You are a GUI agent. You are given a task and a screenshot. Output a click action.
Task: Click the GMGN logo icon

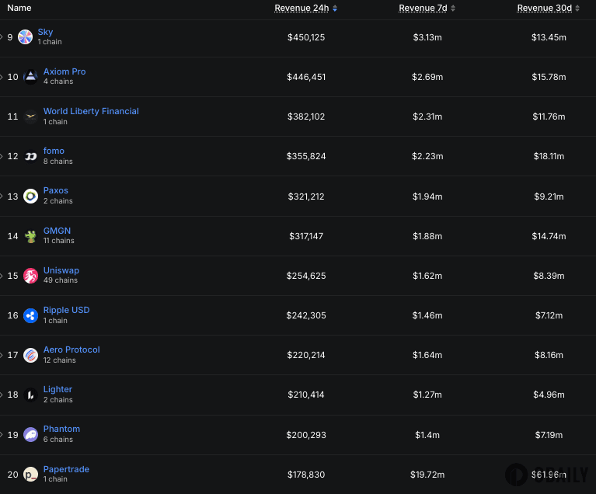(x=30, y=236)
